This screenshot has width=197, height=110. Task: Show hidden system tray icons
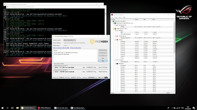172,108
